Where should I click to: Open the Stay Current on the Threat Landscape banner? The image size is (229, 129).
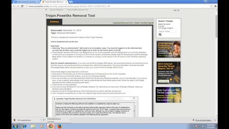point(169,95)
